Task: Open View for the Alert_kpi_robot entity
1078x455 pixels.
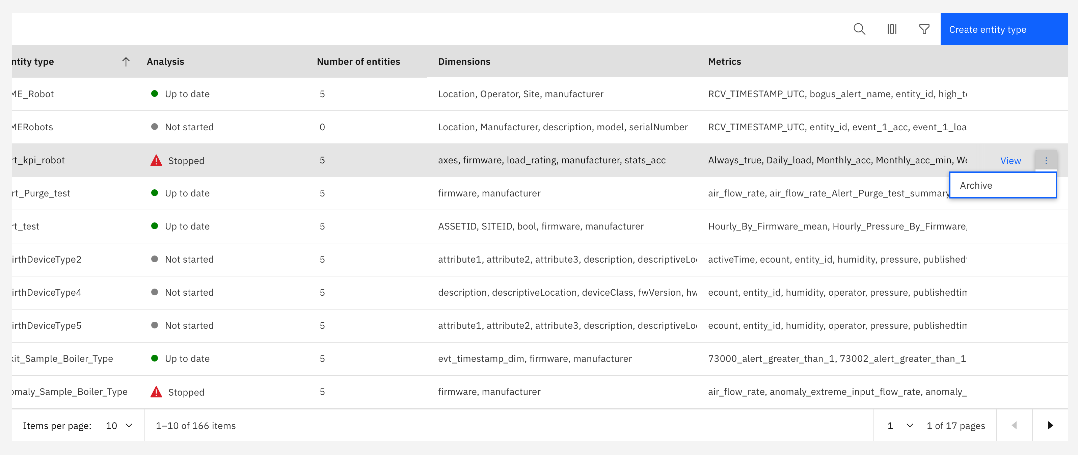Action: [1010, 160]
